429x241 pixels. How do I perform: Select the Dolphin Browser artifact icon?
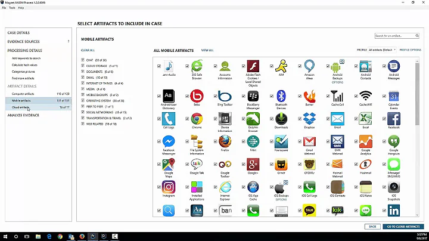click(x=253, y=119)
